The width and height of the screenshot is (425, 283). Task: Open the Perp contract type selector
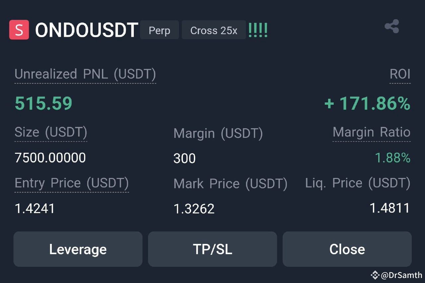click(159, 30)
